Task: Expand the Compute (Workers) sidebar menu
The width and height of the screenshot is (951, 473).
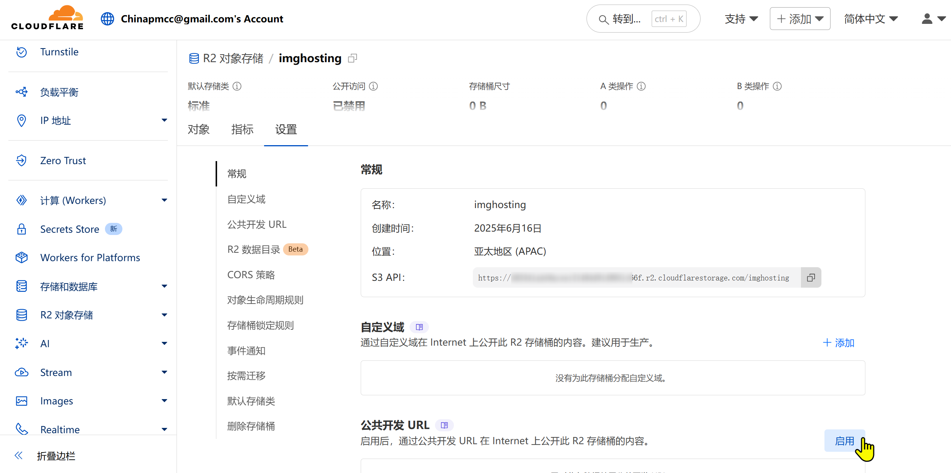Action: [164, 200]
